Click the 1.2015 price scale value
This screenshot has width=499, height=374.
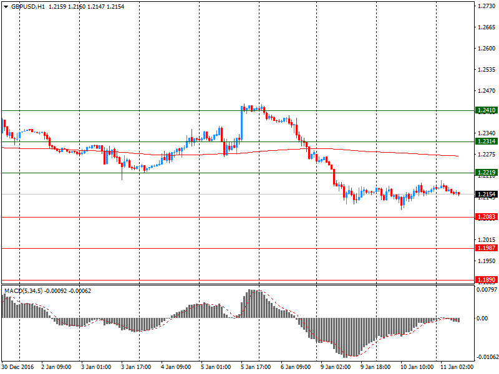click(487, 240)
